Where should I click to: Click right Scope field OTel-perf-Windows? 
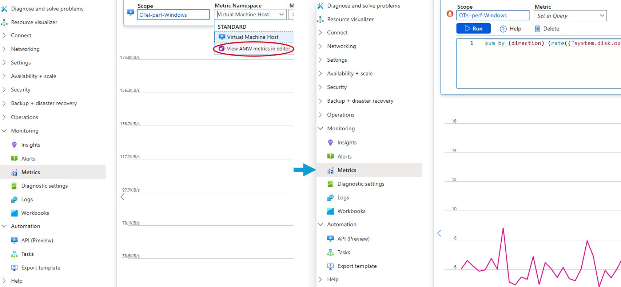[493, 15]
